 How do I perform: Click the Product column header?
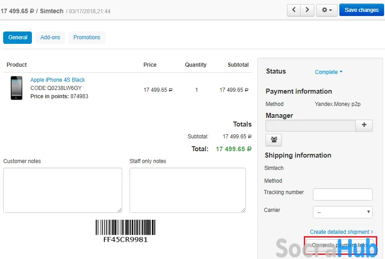point(17,65)
